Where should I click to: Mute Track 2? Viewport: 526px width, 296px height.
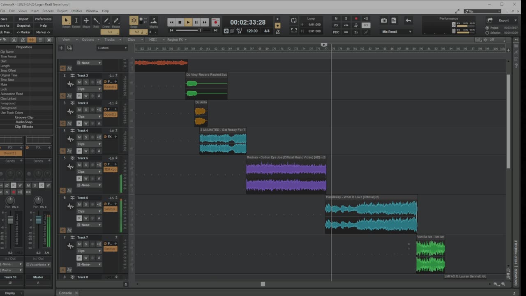79,82
